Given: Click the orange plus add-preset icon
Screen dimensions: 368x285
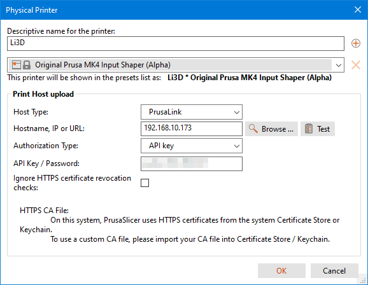Looking at the screenshot, I should [356, 43].
